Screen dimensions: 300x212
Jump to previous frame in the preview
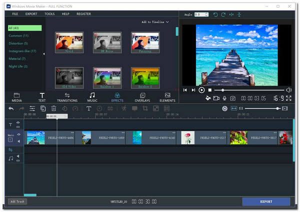[185, 90]
